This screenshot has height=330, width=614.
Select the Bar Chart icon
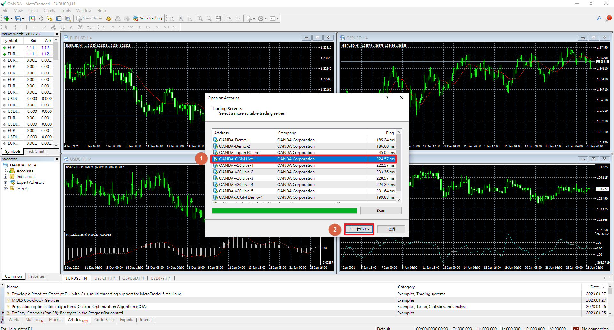tap(172, 19)
